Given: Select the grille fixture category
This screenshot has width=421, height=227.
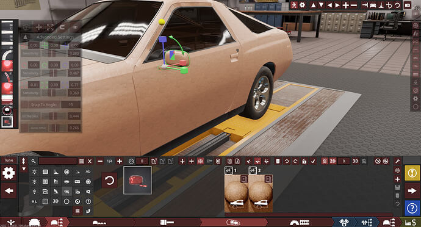Looking at the screenshot, I should tap(45, 171).
